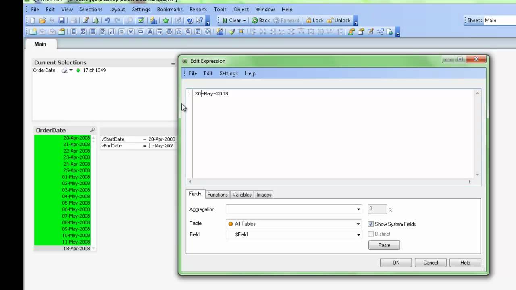The width and height of the screenshot is (516, 290).
Task: Create a Chart object icon
Action: (x=112, y=32)
